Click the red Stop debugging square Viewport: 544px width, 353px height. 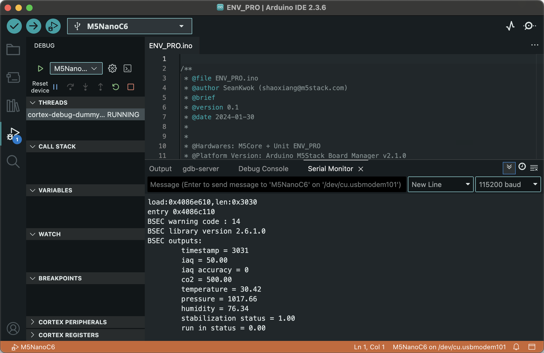tap(131, 87)
